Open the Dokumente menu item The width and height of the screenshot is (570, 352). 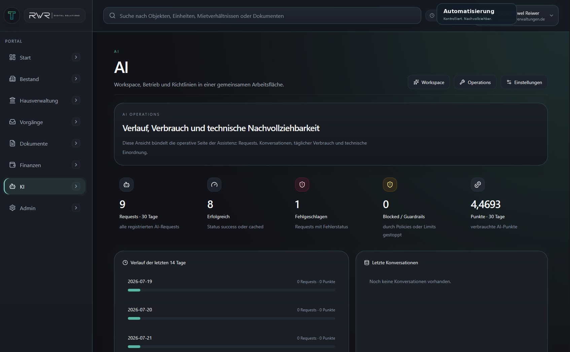(45, 144)
